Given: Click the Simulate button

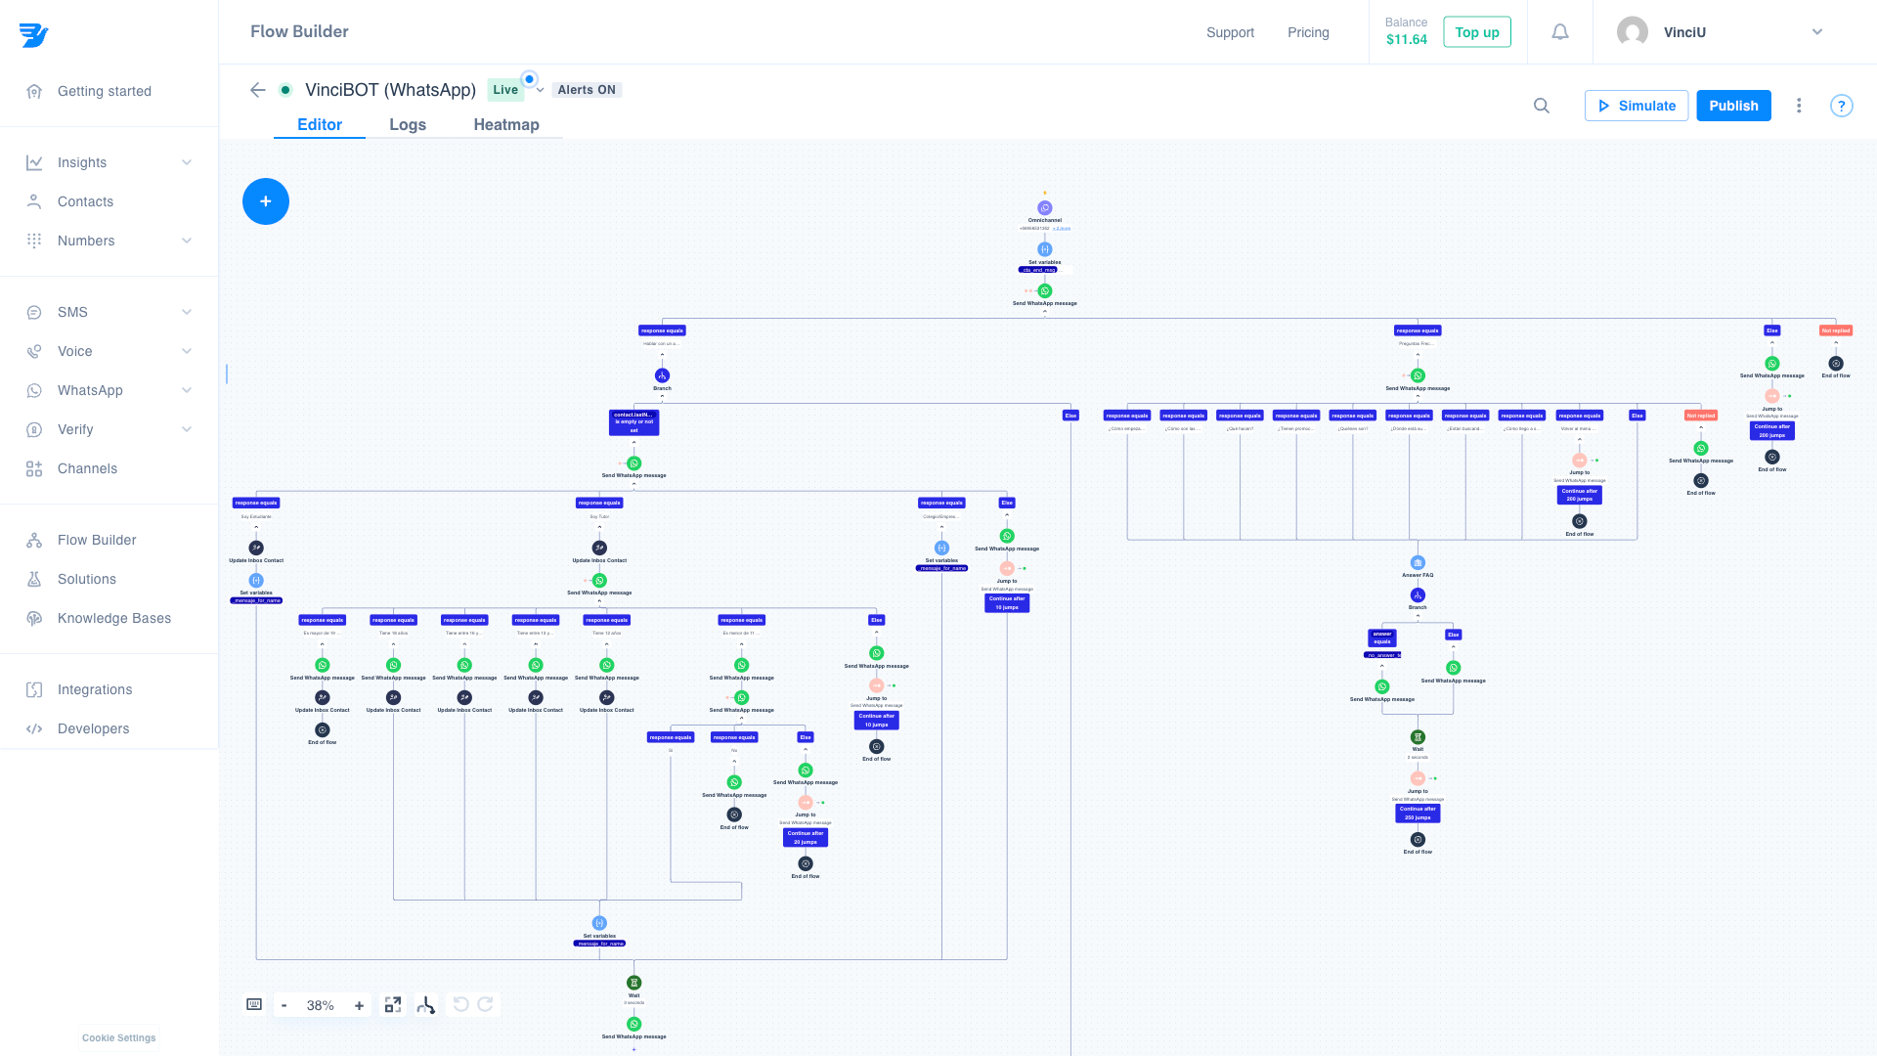Looking at the screenshot, I should pyautogui.click(x=1637, y=106).
